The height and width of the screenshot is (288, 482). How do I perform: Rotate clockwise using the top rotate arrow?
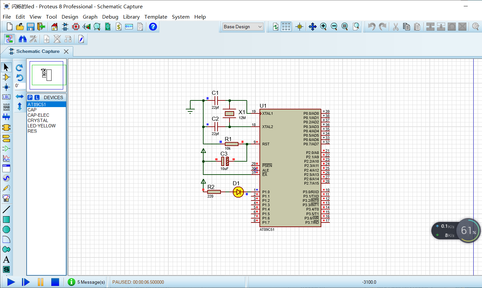pyautogui.click(x=19, y=68)
